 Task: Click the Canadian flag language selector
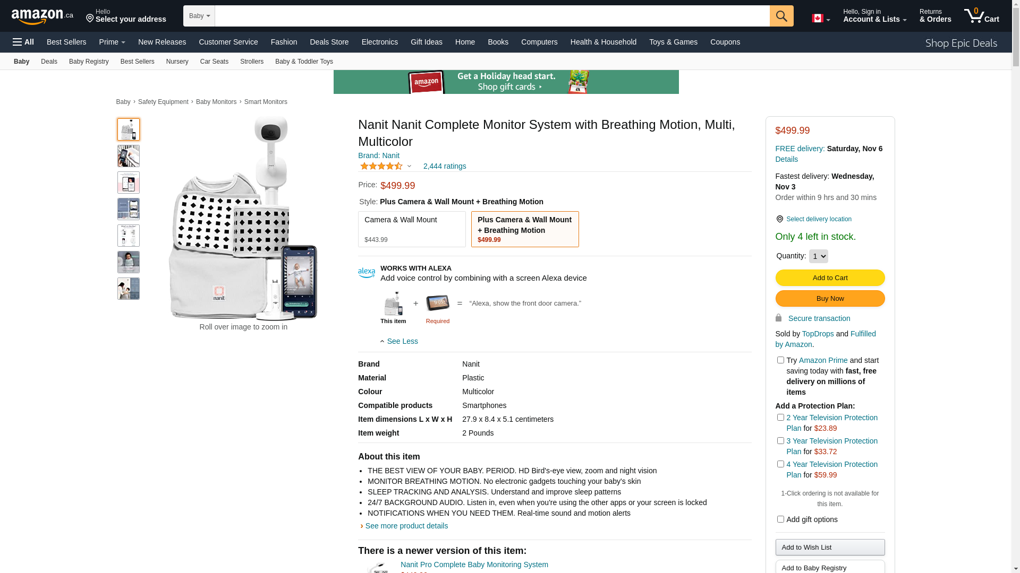point(820,19)
